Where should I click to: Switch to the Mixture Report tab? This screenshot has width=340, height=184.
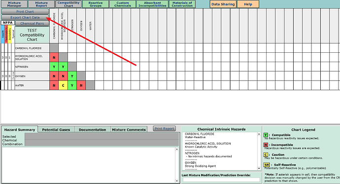click(41, 4)
